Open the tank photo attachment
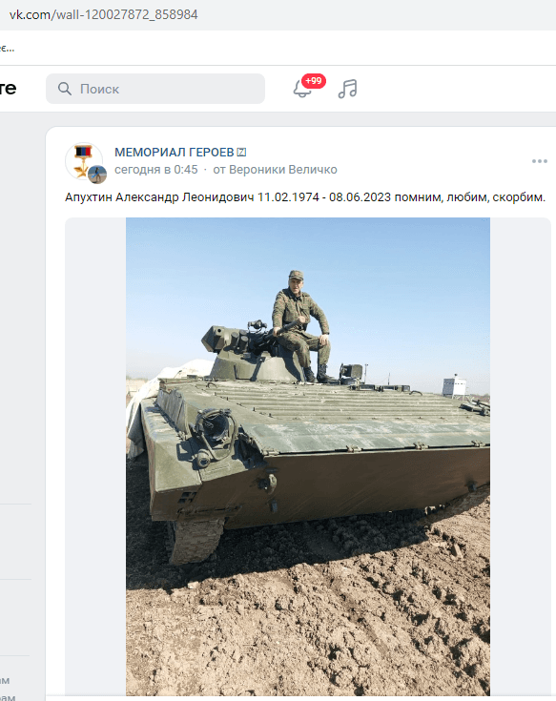Screen dimensions: 556x701 tap(308, 457)
